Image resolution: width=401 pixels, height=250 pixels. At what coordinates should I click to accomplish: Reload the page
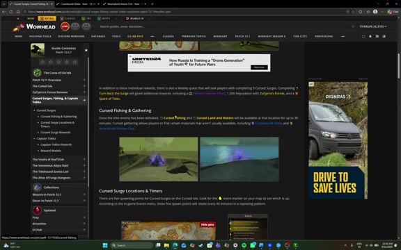point(11,12)
